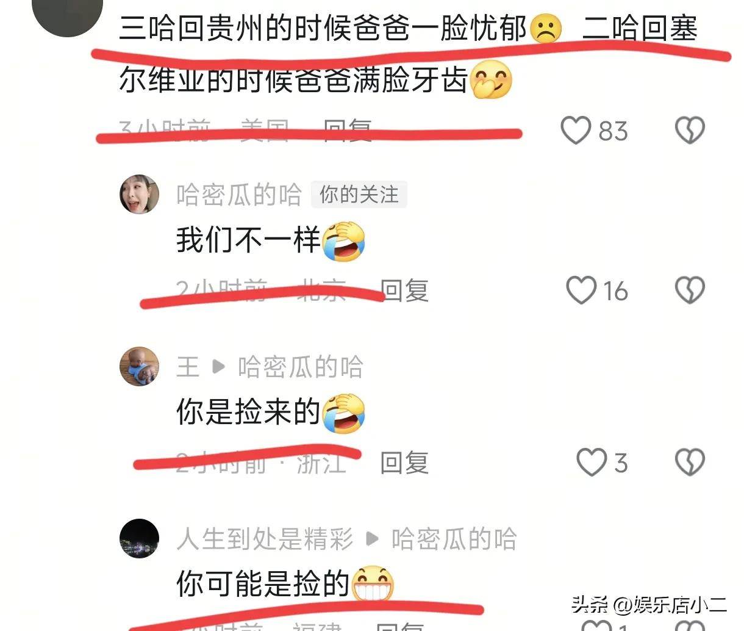Select the 你的关注 tag
The image size is (744, 631).
pyautogui.click(x=359, y=195)
